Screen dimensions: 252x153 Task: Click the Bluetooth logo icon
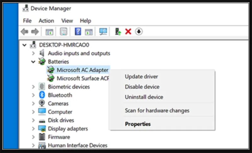click(42, 95)
